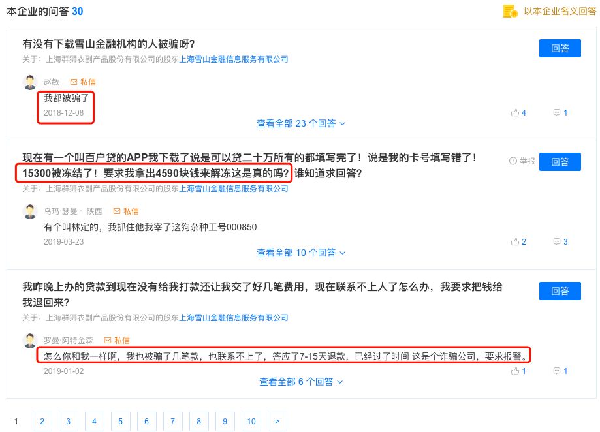The width and height of the screenshot is (600, 432).
Task: Like 赵敏's answer with 4 likes
Action: [518, 113]
